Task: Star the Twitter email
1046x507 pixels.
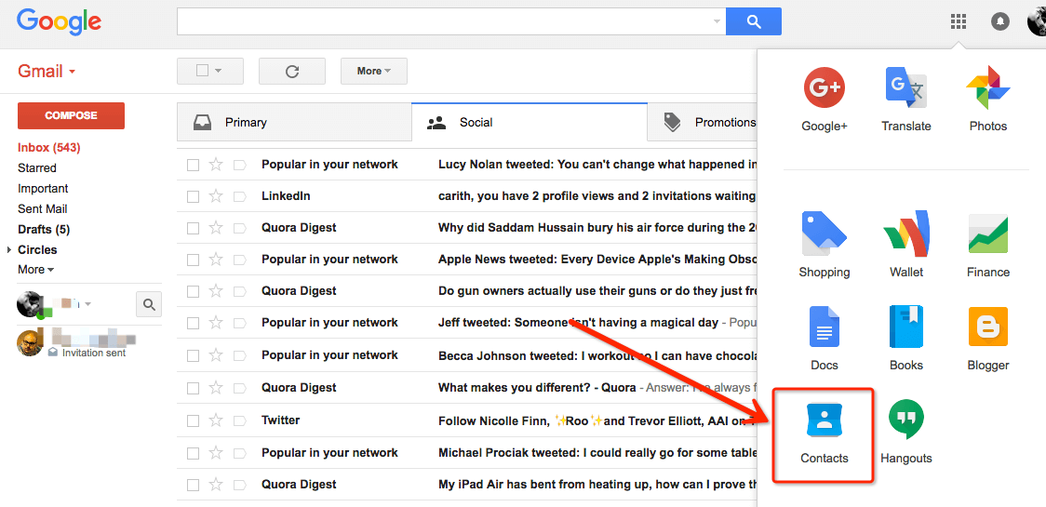Action: click(216, 420)
